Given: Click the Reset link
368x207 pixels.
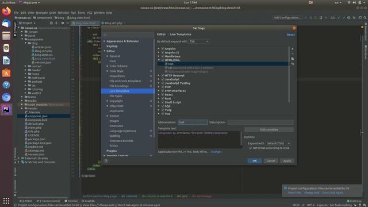Looking at the screenshot, I should click(290, 34).
